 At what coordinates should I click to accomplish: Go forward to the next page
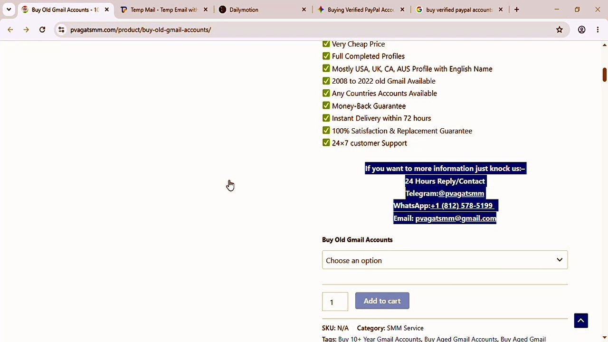tap(26, 30)
